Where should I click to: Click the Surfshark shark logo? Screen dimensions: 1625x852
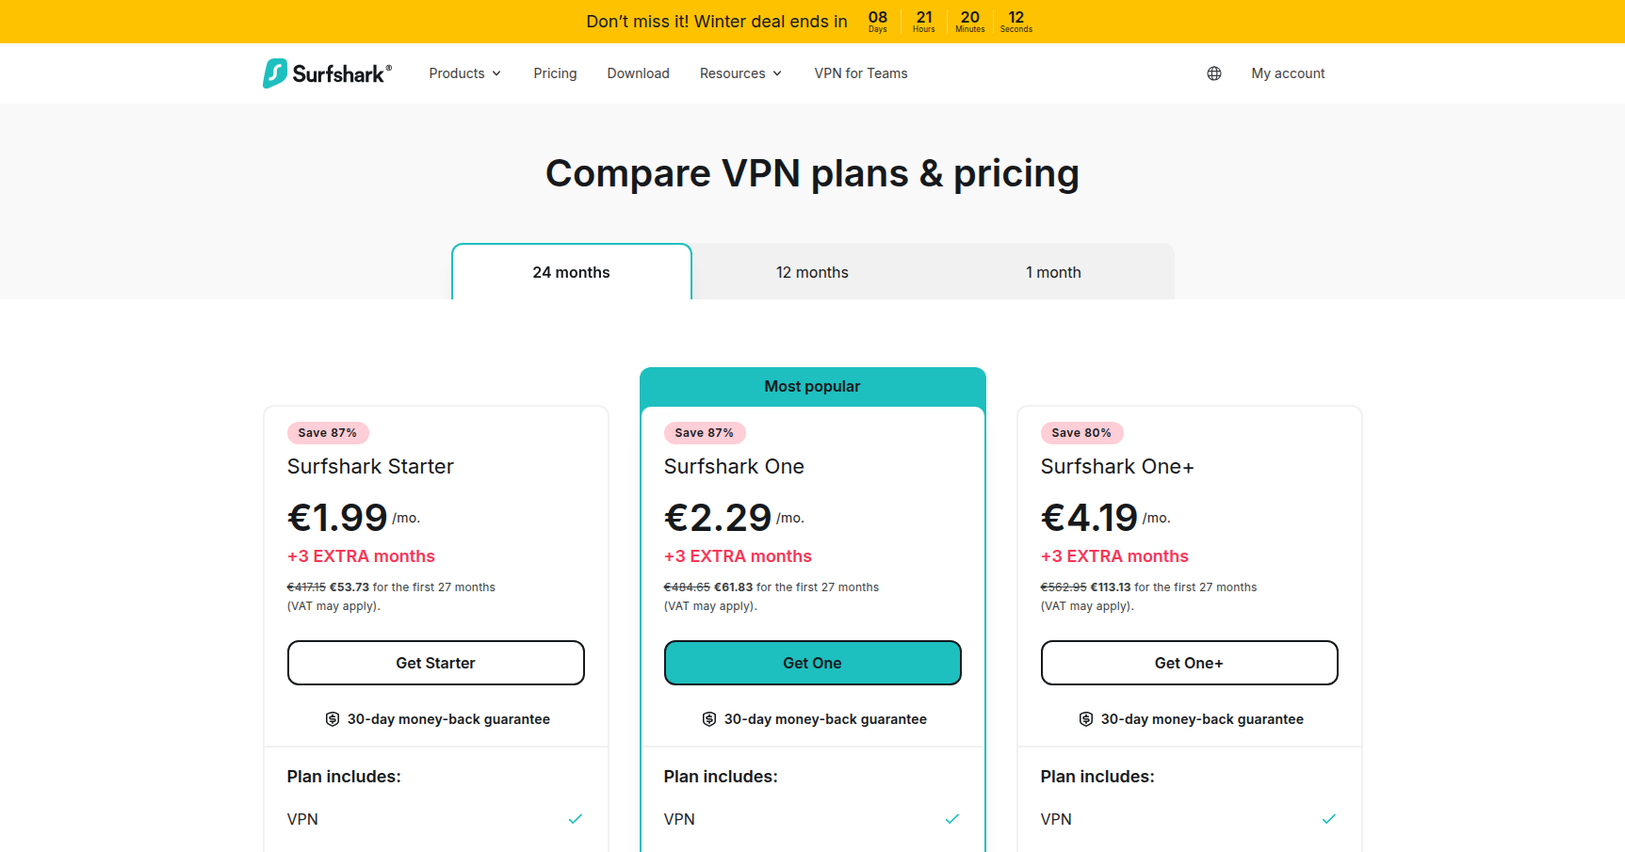tap(275, 73)
